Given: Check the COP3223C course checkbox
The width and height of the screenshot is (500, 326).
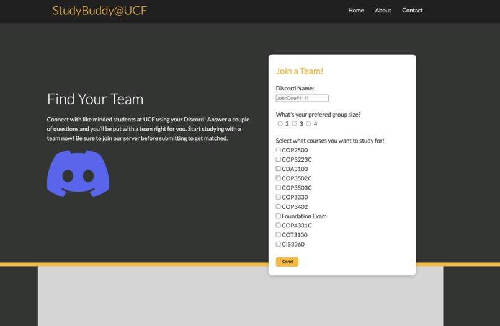Looking at the screenshot, I should tap(278, 159).
